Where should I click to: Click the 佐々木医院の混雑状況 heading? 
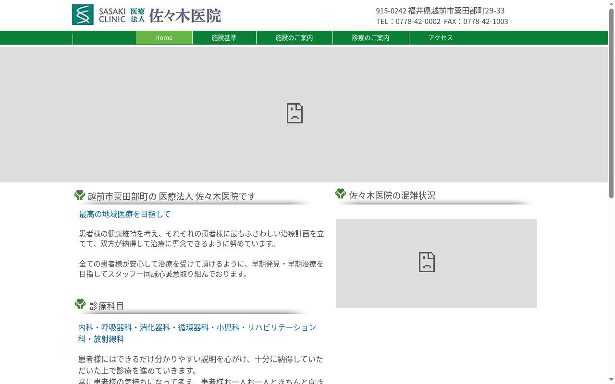(x=392, y=195)
